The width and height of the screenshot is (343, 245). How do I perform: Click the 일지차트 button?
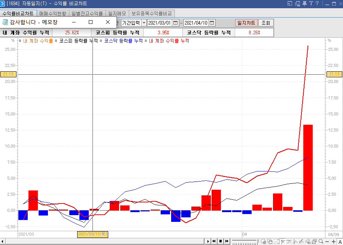[x=246, y=23]
